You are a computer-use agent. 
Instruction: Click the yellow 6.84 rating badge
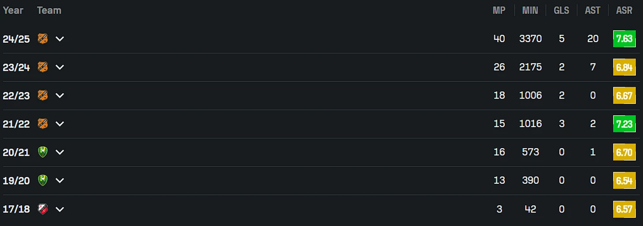click(x=624, y=67)
